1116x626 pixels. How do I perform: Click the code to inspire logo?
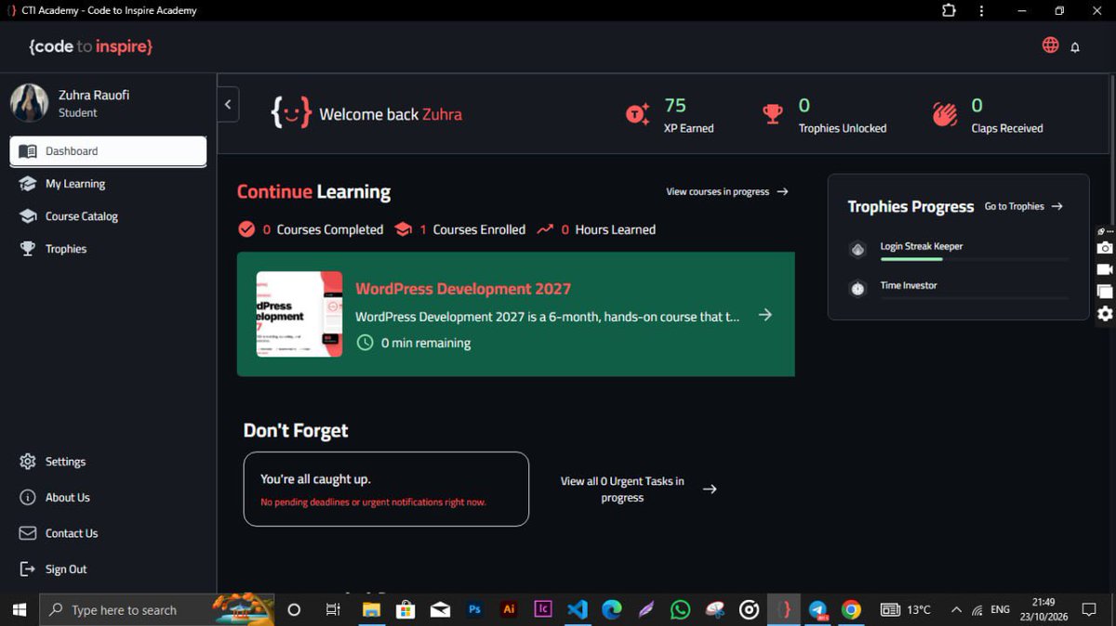[90, 46]
